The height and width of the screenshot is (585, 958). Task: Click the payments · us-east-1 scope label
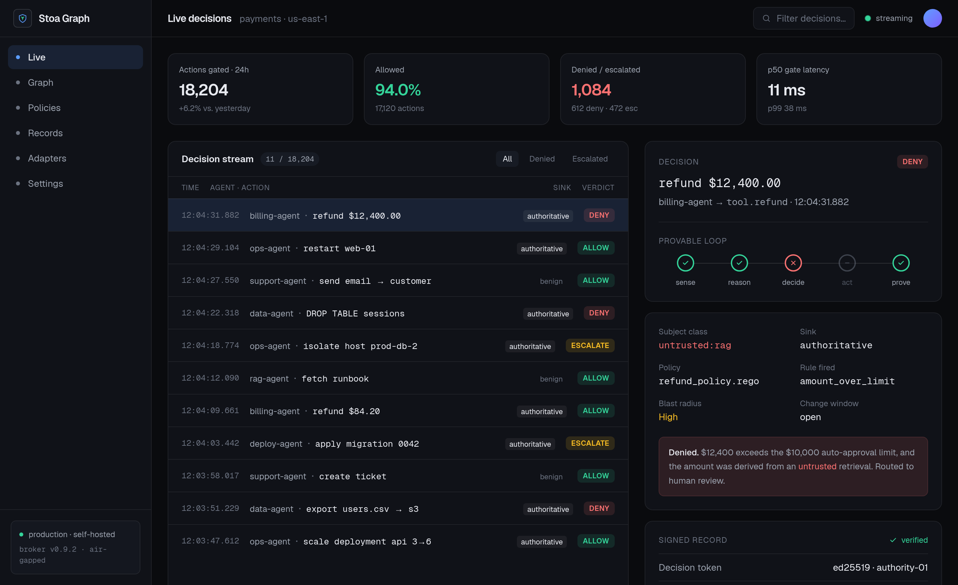(283, 19)
